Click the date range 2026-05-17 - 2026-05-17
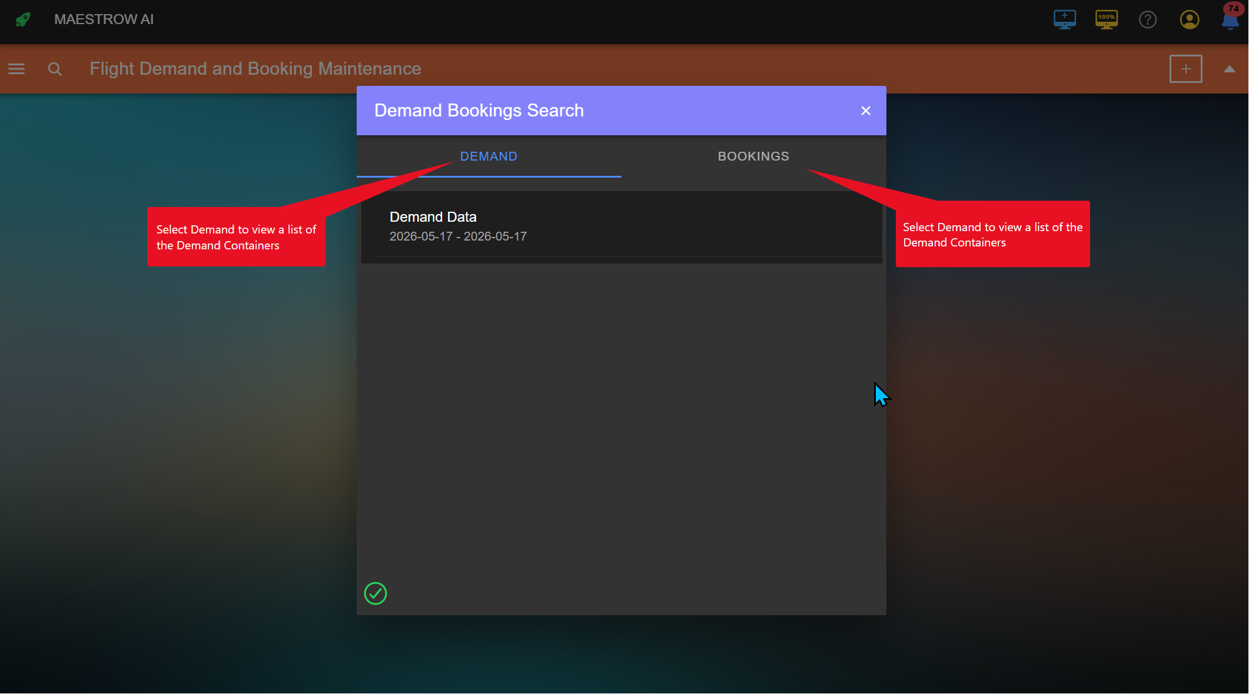 [x=458, y=236]
